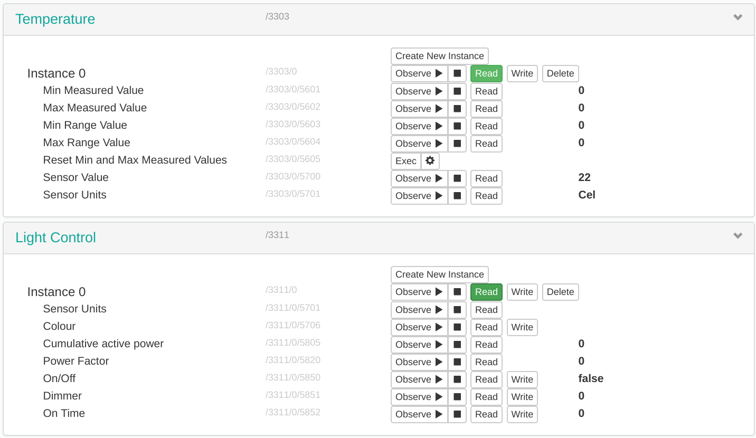Read Cumulative active power
Image resolution: width=756 pixels, height=438 pixels.
pyautogui.click(x=486, y=345)
